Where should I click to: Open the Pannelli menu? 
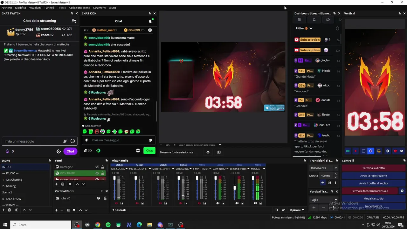49,8
